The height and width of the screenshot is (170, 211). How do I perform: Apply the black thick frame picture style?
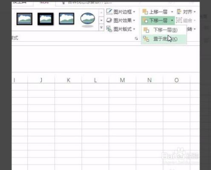pos(46,19)
